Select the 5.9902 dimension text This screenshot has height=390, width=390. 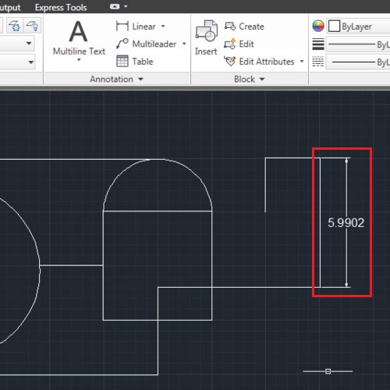click(x=346, y=223)
